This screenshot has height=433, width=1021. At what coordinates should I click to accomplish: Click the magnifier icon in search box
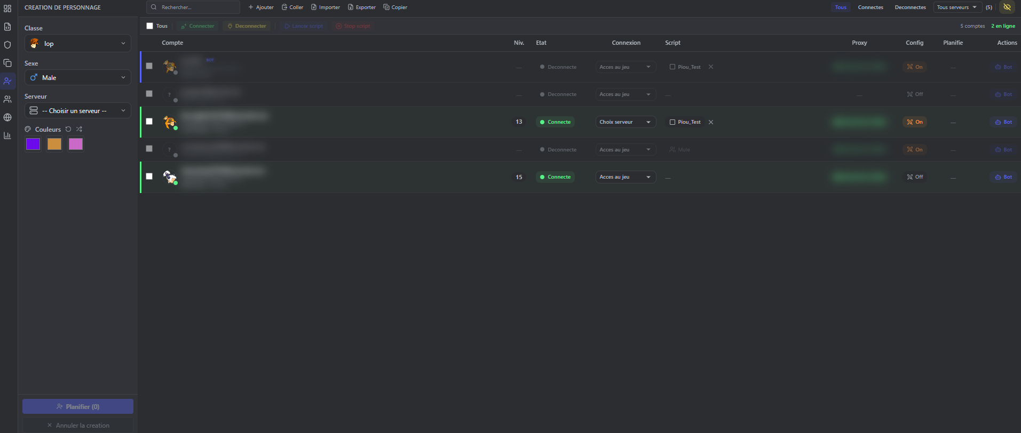[x=154, y=7]
